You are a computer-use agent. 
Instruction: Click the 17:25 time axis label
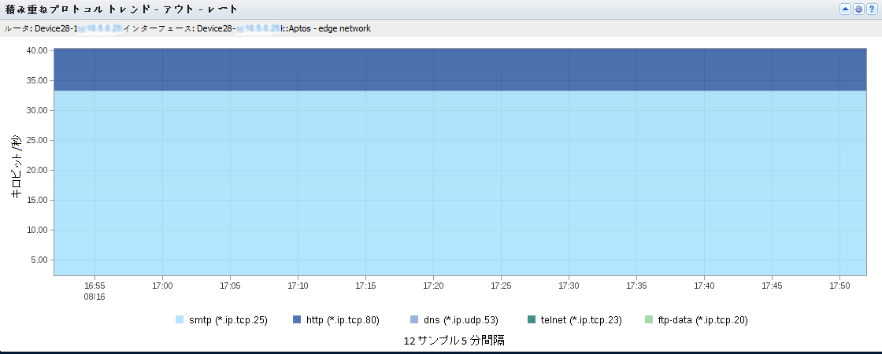pyautogui.click(x=501, y=286)
